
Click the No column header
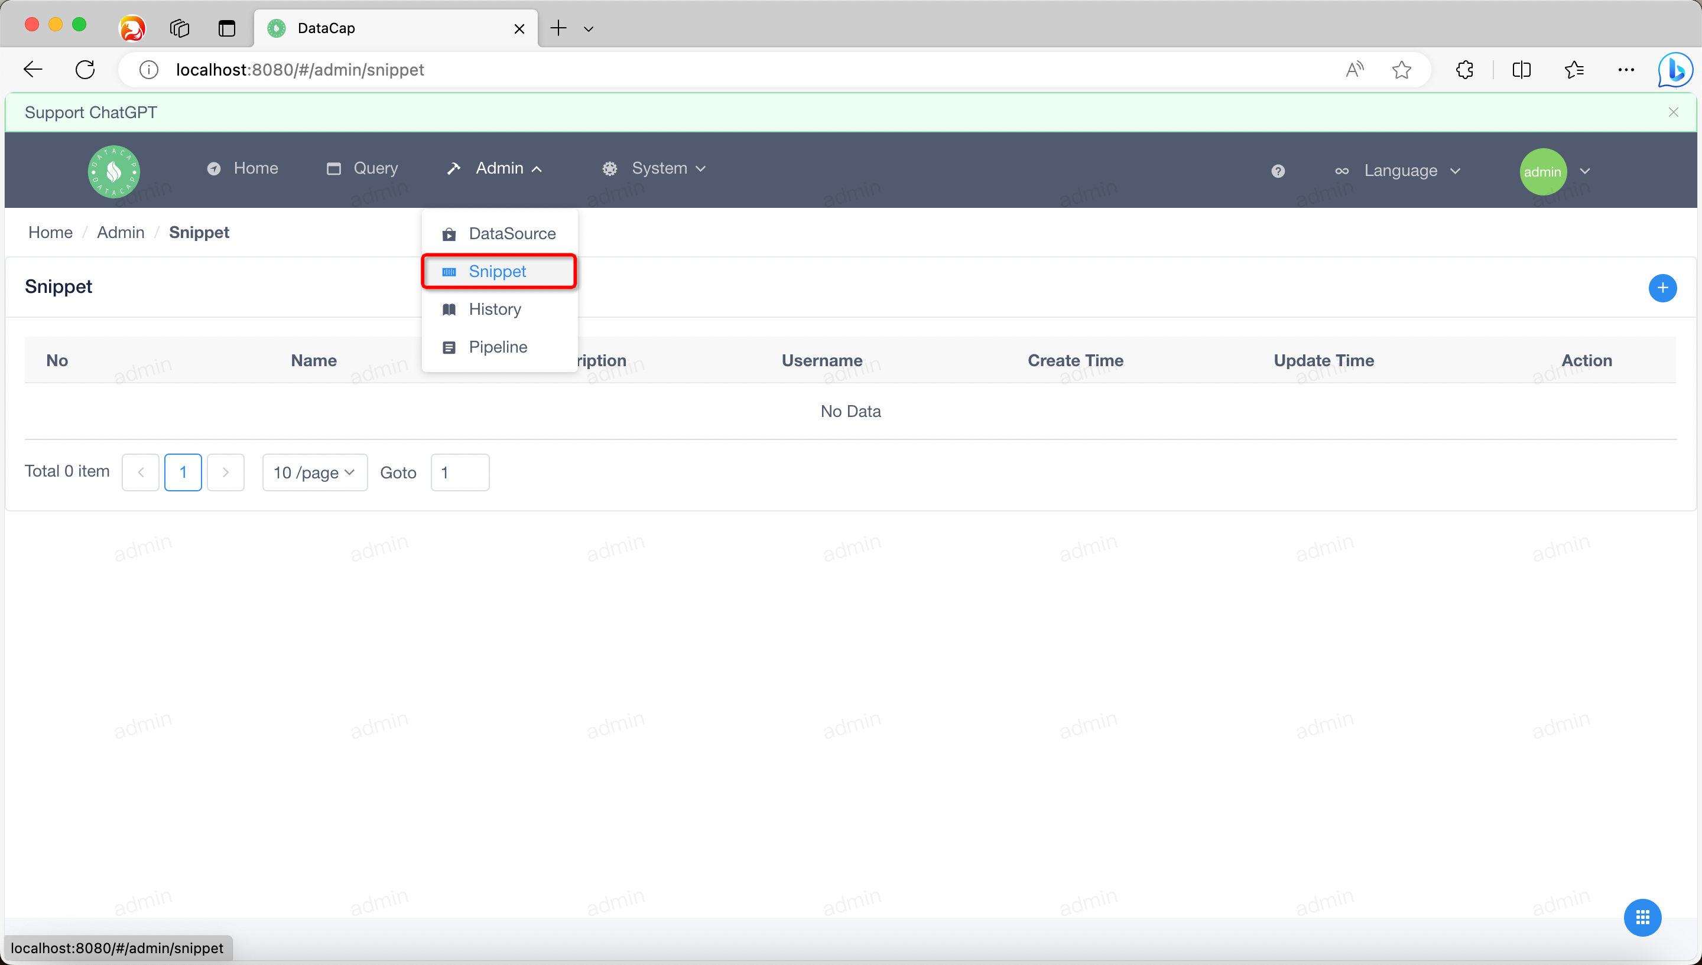(x=57, y=360)
